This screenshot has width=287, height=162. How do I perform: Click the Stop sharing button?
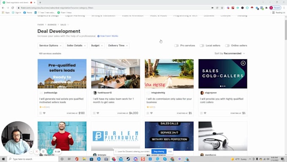pyautogui.click(x=159, y=151)
